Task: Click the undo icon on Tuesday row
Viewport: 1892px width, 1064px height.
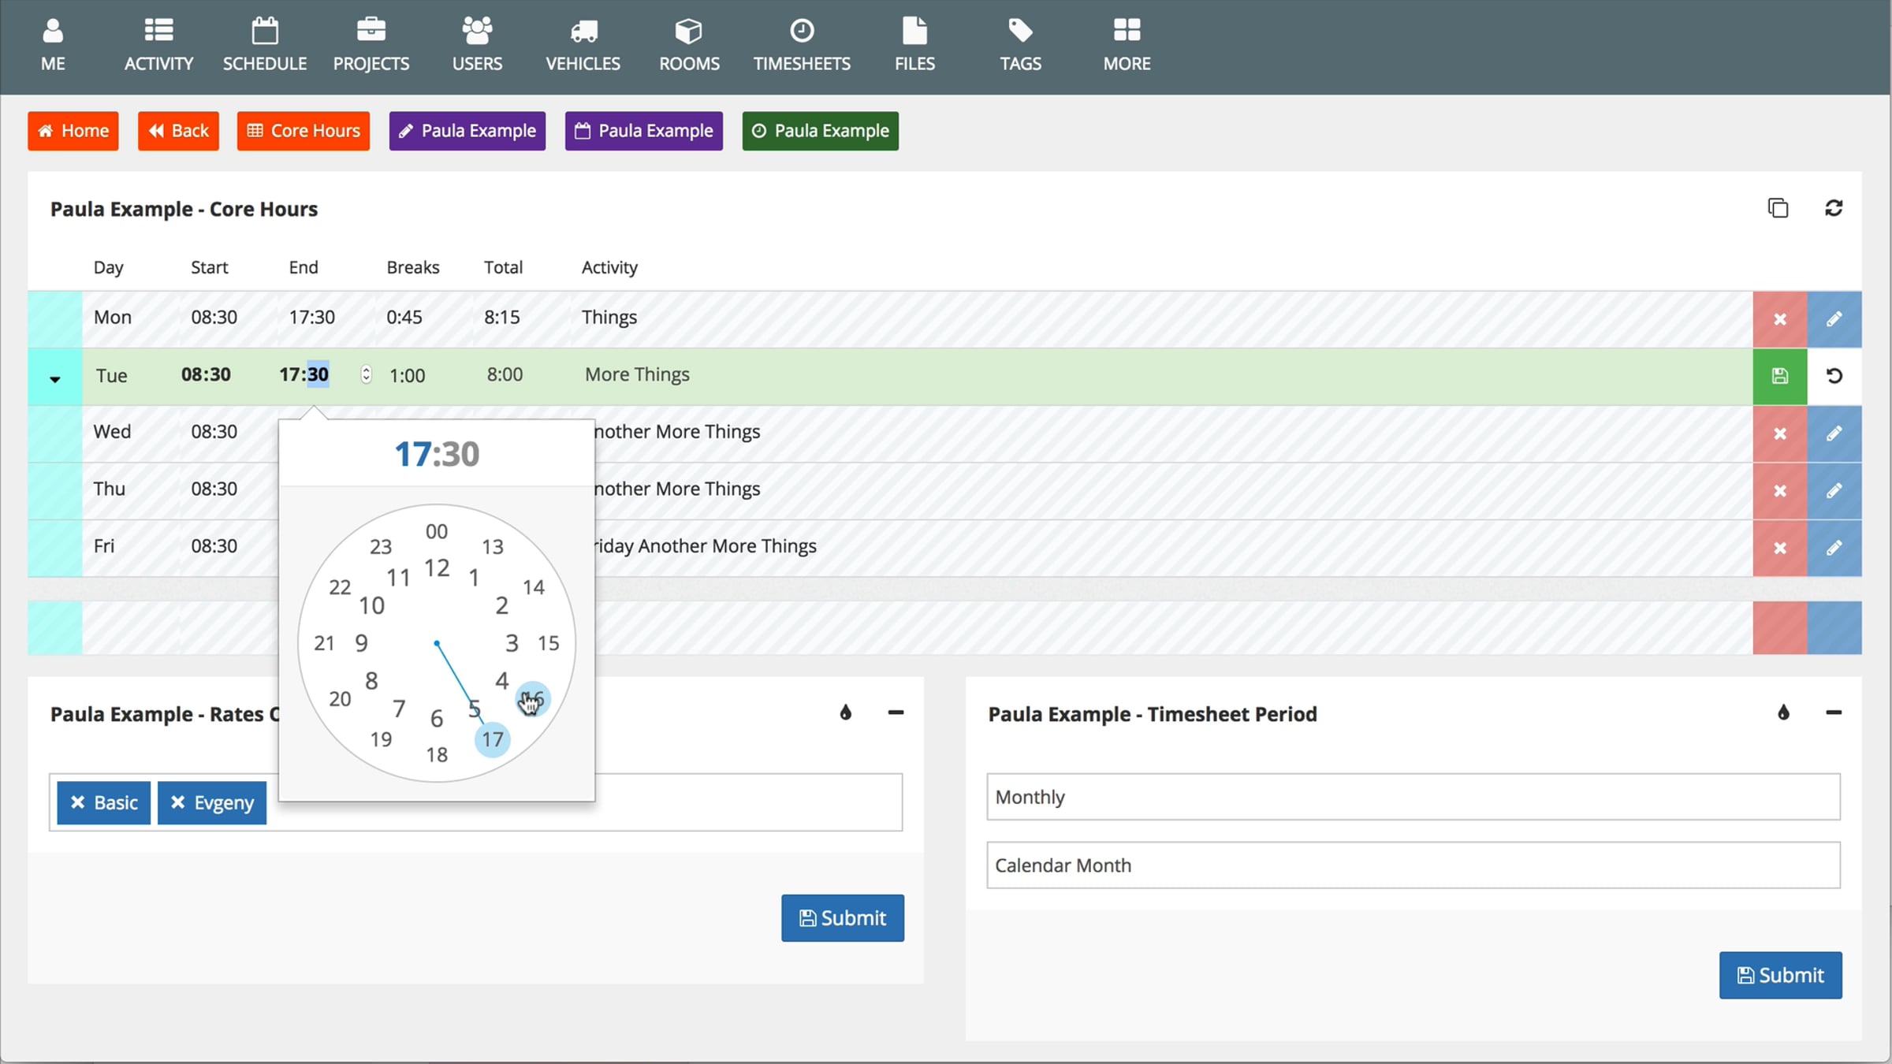Action: (x=1834, y=376)
